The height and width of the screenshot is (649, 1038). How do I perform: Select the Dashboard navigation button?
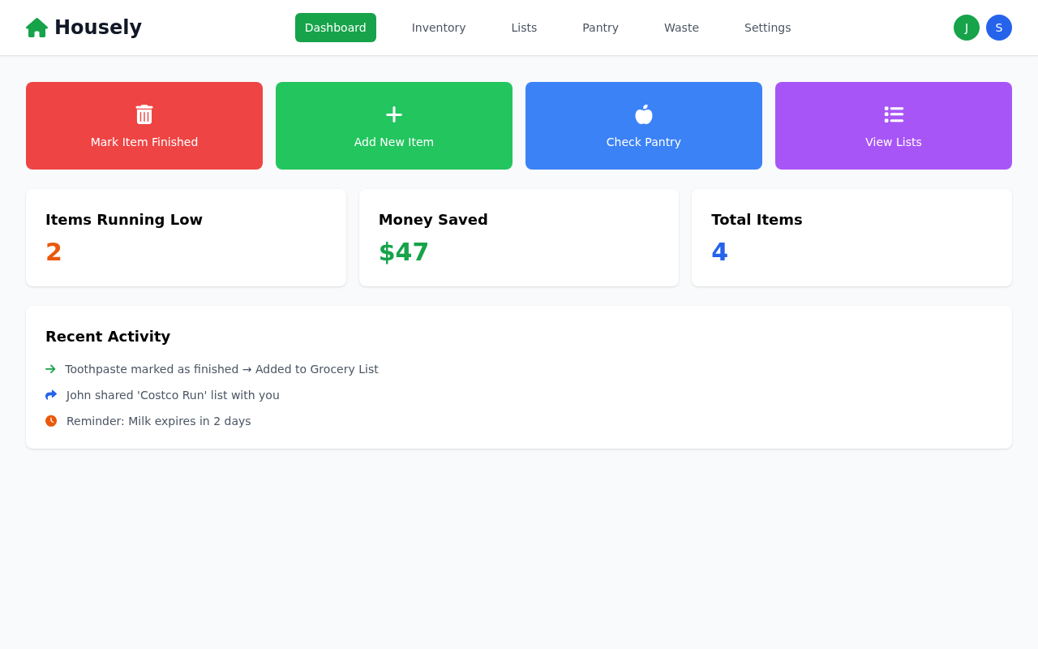pos(335,28)
